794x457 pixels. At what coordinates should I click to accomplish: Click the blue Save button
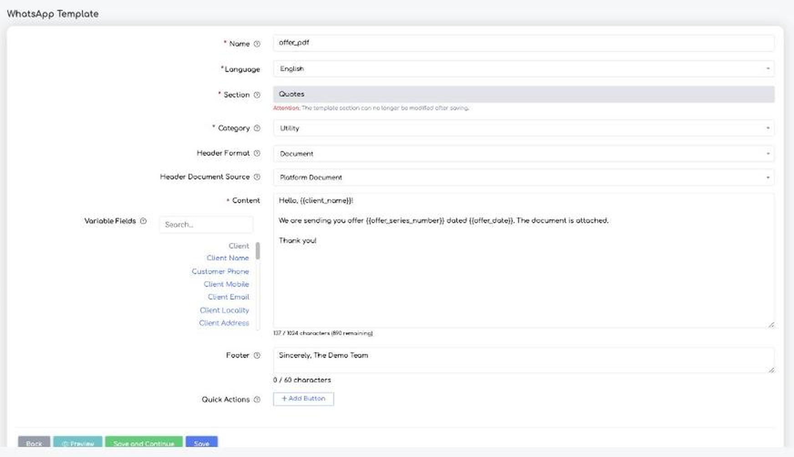[x=202, y=442]
